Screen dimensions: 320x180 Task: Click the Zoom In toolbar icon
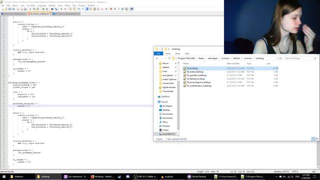click(x=61, y=9)
